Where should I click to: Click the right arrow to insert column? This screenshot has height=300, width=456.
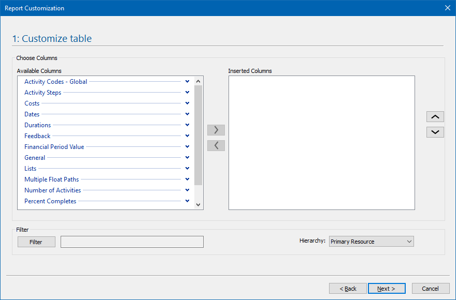tap(216, 130)
